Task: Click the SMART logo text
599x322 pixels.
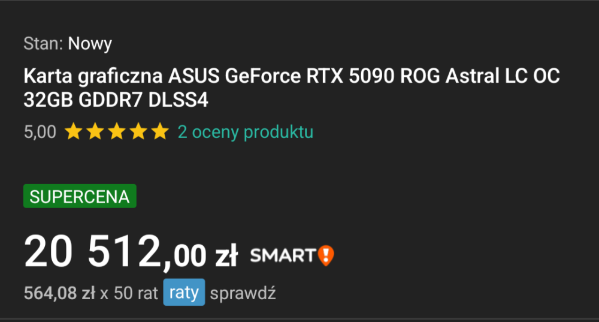Action: 282,255
